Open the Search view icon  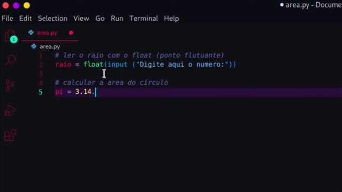(x=11, y=60)
